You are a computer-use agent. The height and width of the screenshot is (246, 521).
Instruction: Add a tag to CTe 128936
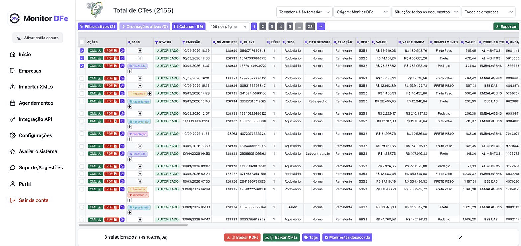pos(140,85)
